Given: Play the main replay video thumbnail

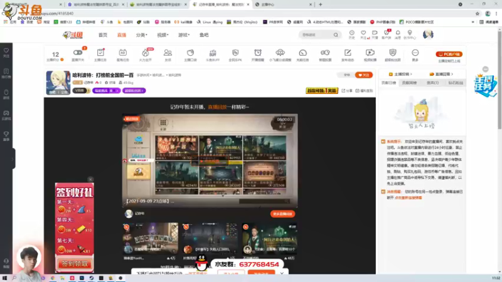Looking at the screenshot, I should (x=210, y=160).
